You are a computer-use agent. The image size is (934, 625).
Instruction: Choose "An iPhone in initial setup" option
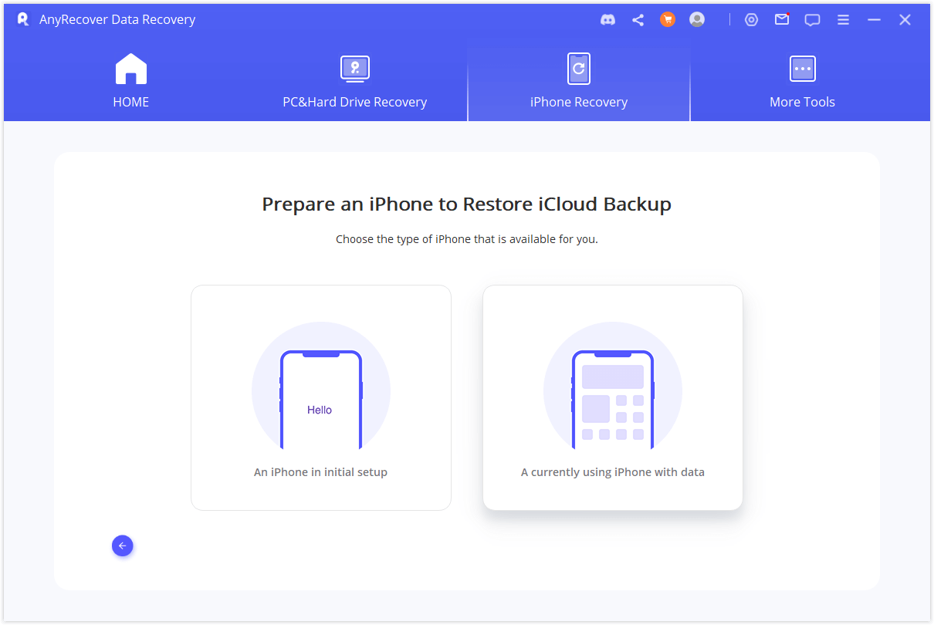tap(320, 397)
